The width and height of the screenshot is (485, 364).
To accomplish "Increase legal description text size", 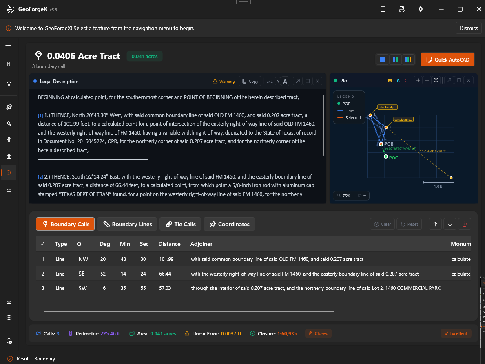I will coord(285,81).
